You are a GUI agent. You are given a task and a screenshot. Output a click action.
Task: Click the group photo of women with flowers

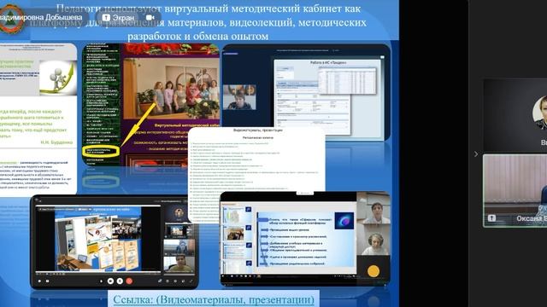171,89
